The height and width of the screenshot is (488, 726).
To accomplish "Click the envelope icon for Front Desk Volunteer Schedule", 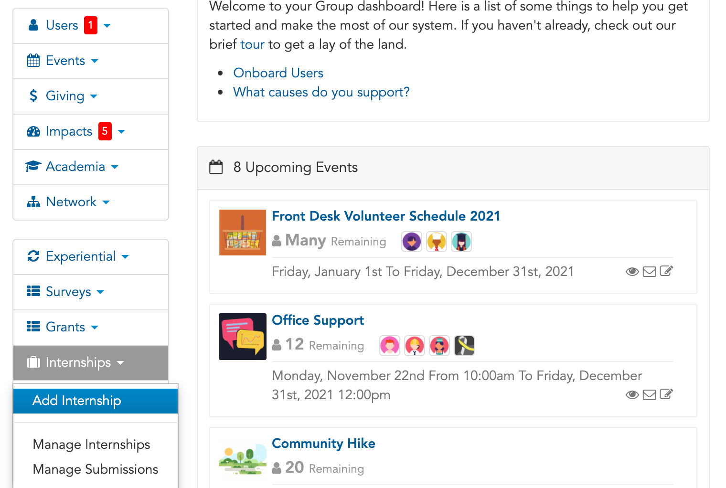I will coord(649,272).
